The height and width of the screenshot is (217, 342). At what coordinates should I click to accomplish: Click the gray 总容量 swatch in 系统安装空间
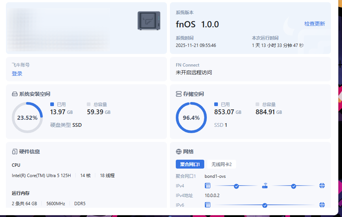(x=89, y=104)
